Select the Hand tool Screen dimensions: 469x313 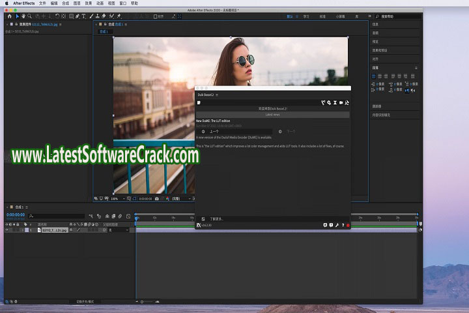click(23, 16)
